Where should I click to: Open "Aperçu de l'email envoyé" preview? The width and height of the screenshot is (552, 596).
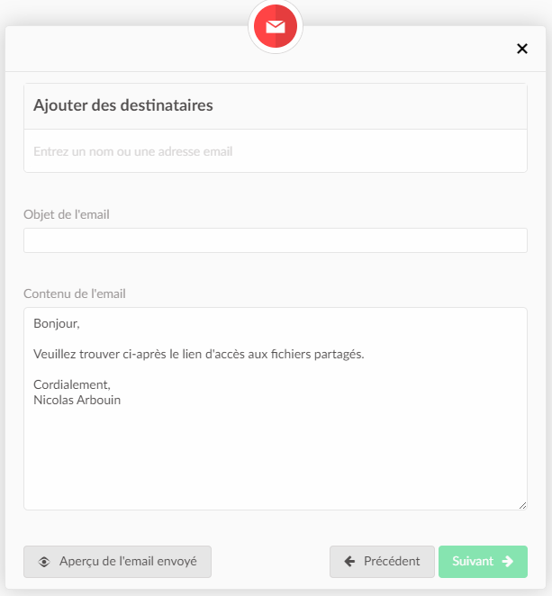pos(117,562)
